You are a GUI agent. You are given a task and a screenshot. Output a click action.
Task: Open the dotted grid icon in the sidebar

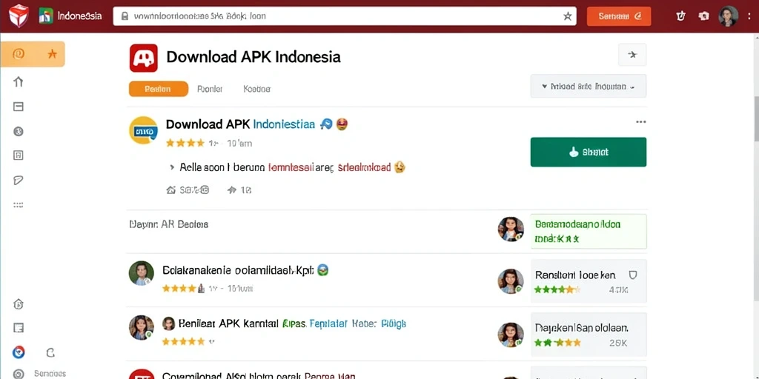click(x=19, y=205)
